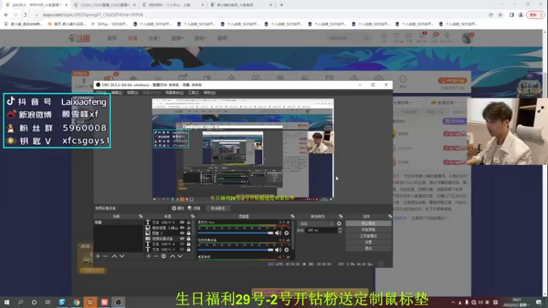Open a new Chrome tab with the plus
Image resolution: width=548 pixels, height=308 pixels.
pyautogui.click(x=282, y=5)
